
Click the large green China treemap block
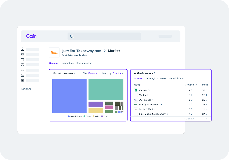pos(106,89)
